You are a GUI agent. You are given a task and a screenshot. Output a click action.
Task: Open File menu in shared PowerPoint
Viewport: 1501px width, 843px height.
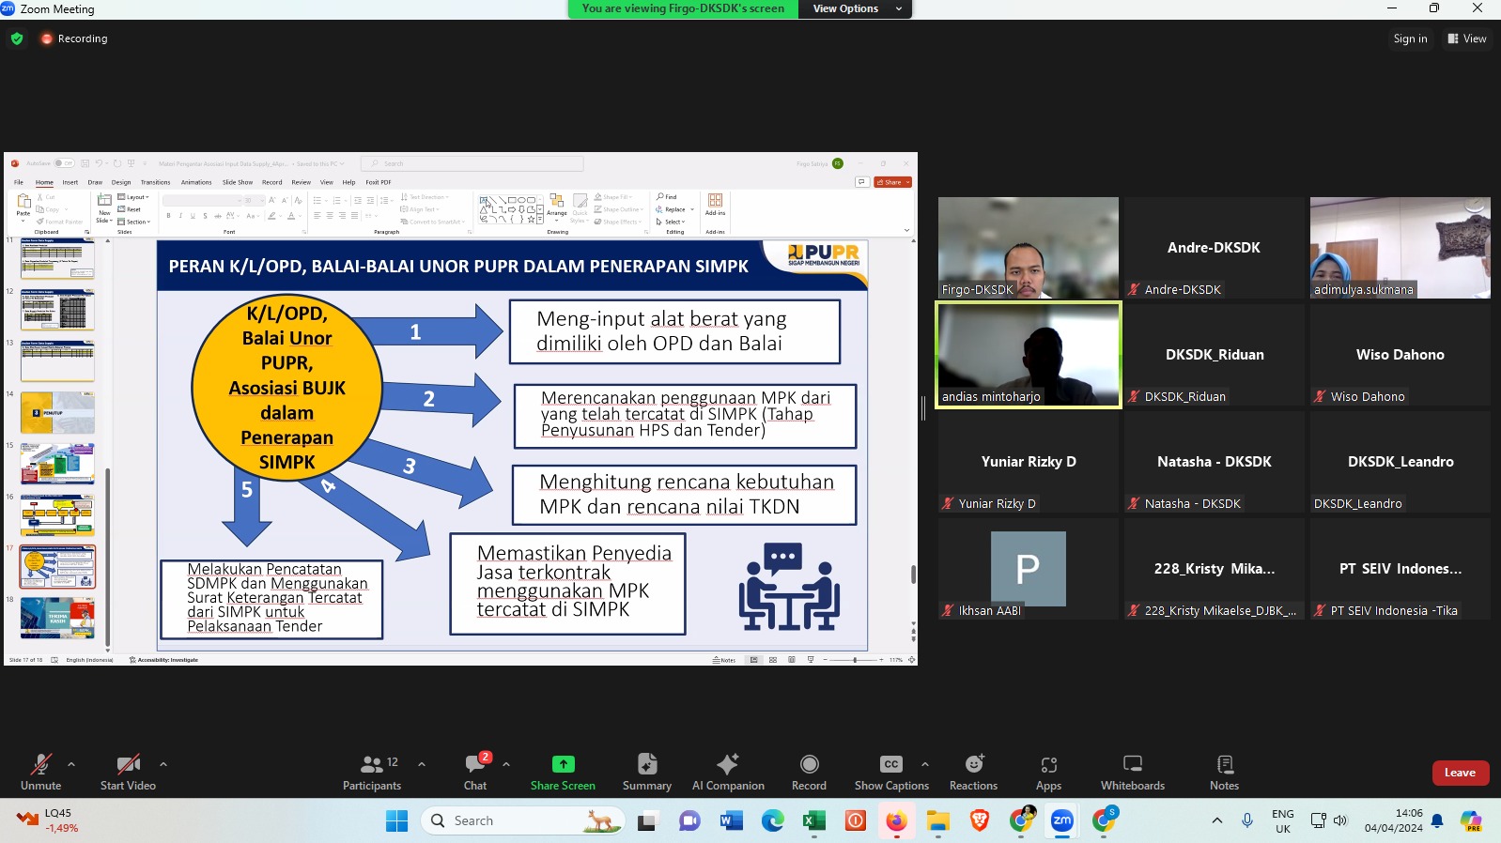point(19,182)
